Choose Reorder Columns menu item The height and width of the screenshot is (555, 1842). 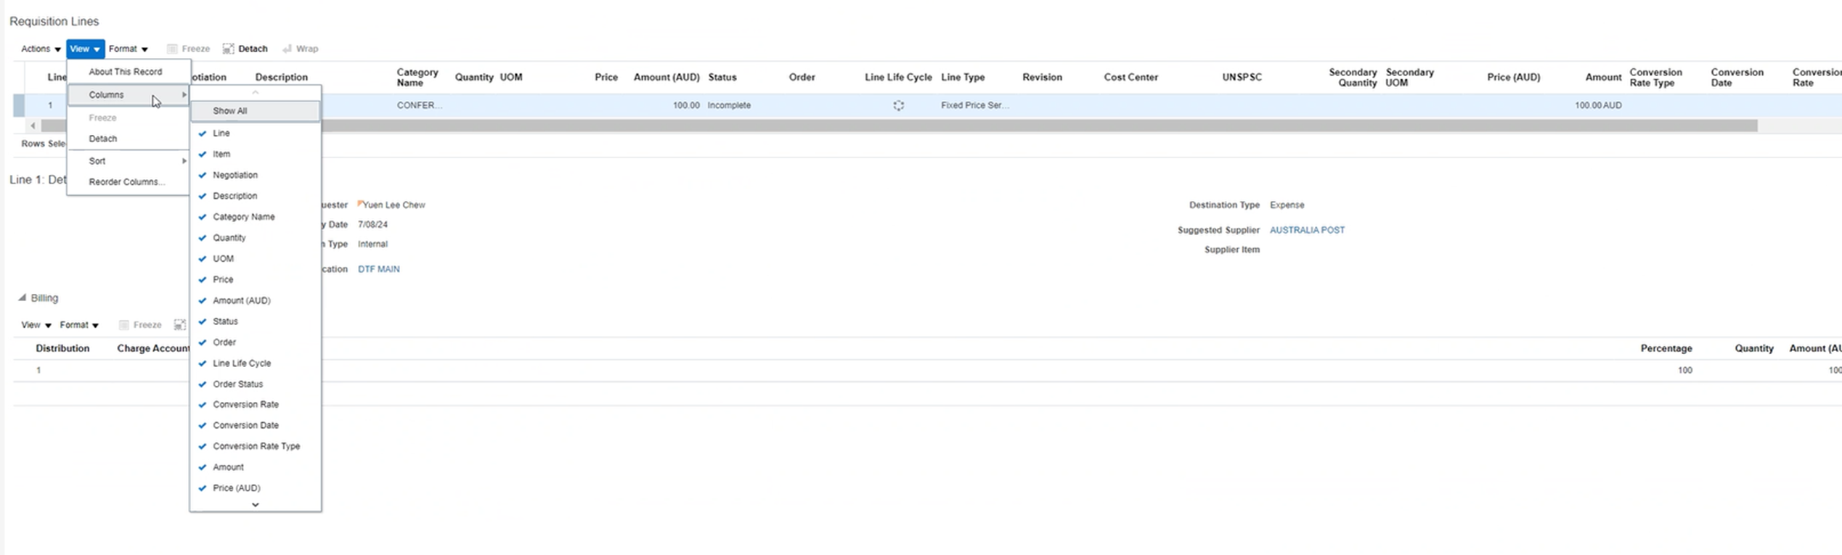click(129, 182)
